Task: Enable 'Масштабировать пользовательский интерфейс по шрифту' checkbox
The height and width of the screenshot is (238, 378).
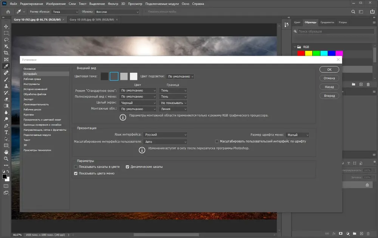Action: 217,141
